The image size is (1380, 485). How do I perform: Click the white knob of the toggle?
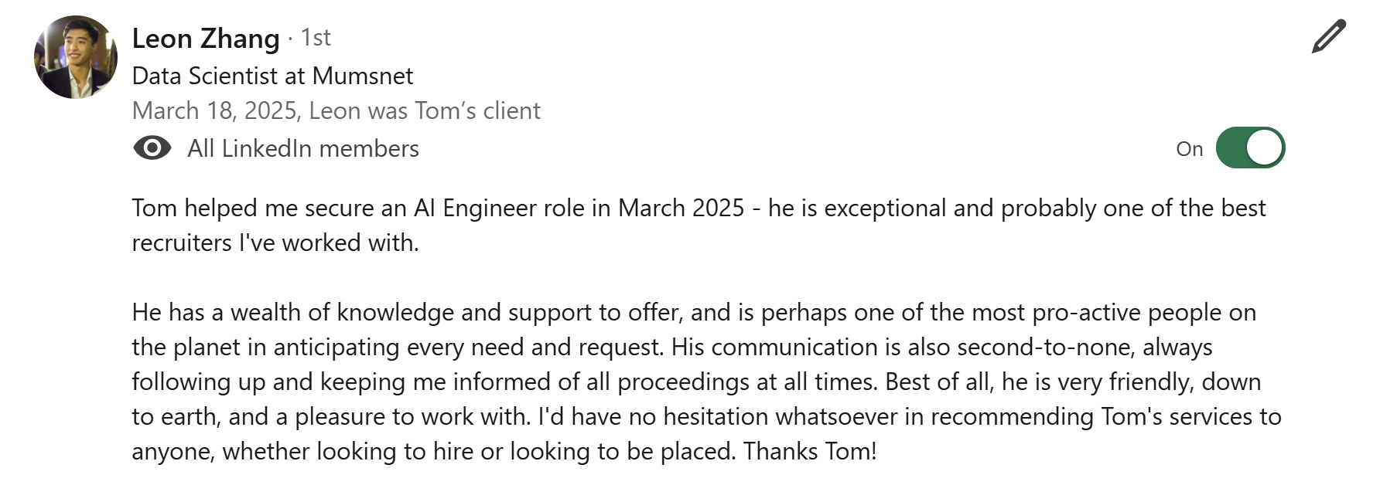click(x=1265, y=148)
